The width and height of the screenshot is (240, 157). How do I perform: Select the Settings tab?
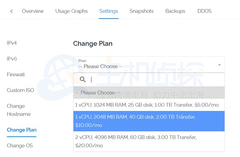coord(109,11)
